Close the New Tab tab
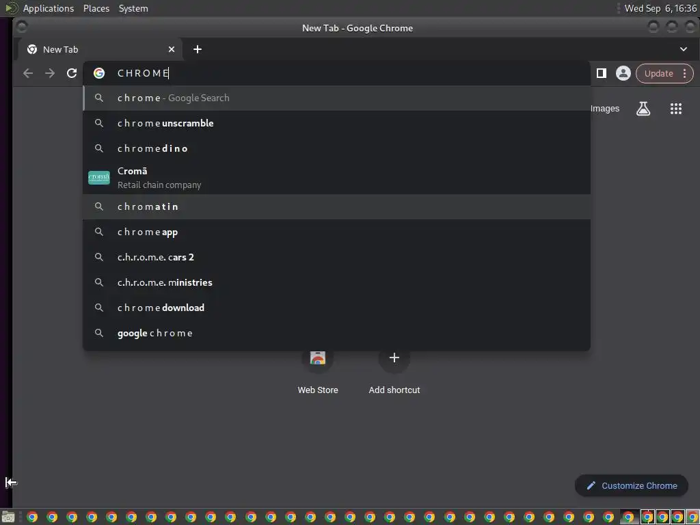The image size is (700, 525). coord(172,49)
